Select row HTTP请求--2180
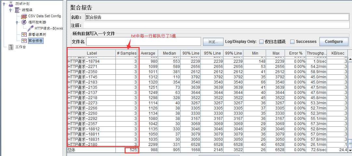This screenshot has width=352, height=156. tap(208, 144)
